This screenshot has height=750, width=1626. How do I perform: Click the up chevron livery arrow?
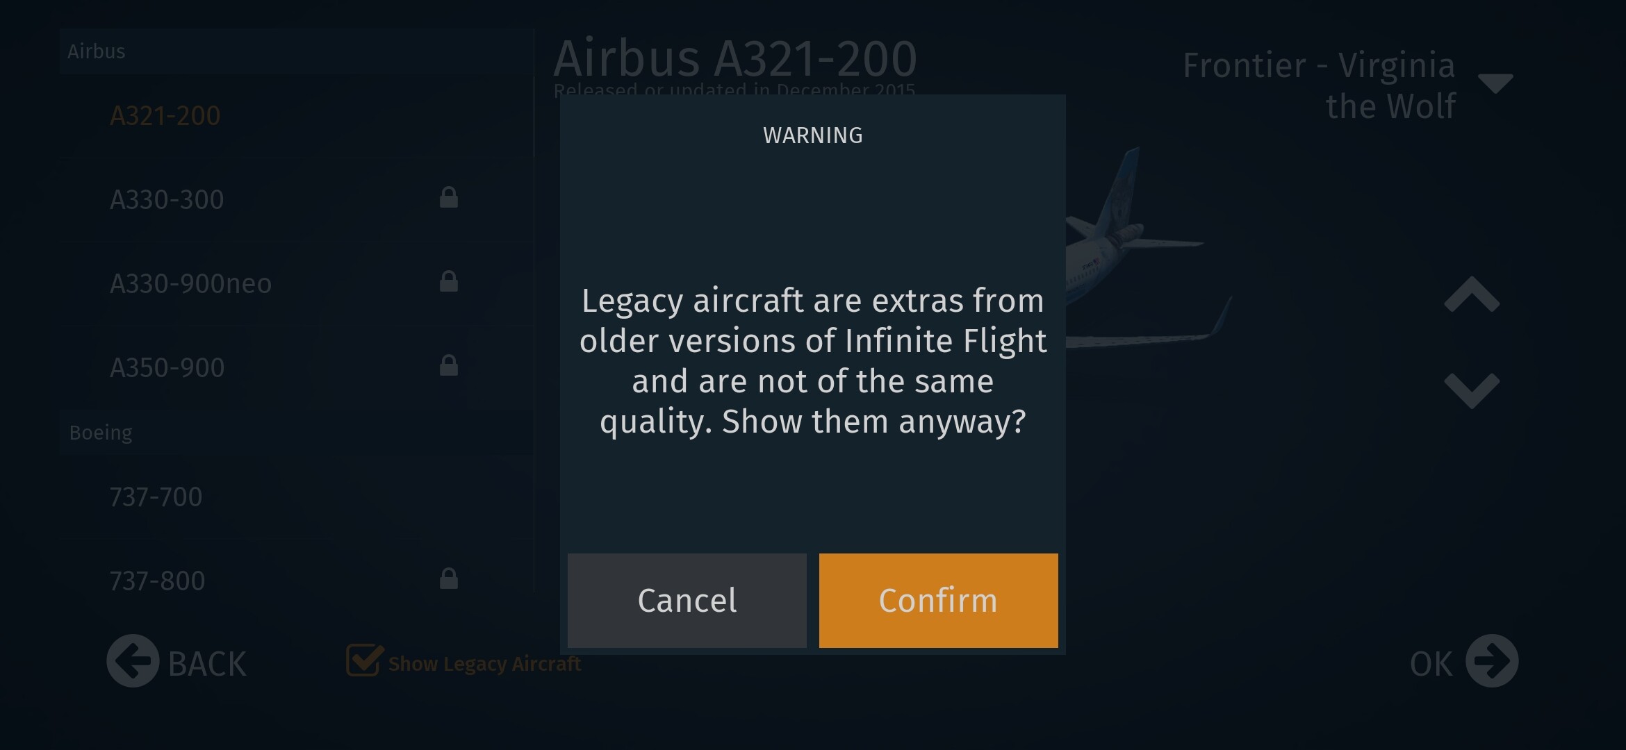[1472, 294]
